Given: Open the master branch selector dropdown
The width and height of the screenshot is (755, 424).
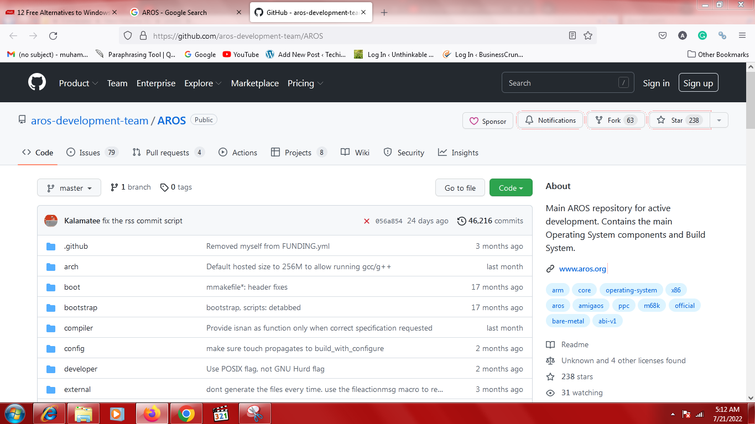Looking at the screenshot, I should click(69, 188).
